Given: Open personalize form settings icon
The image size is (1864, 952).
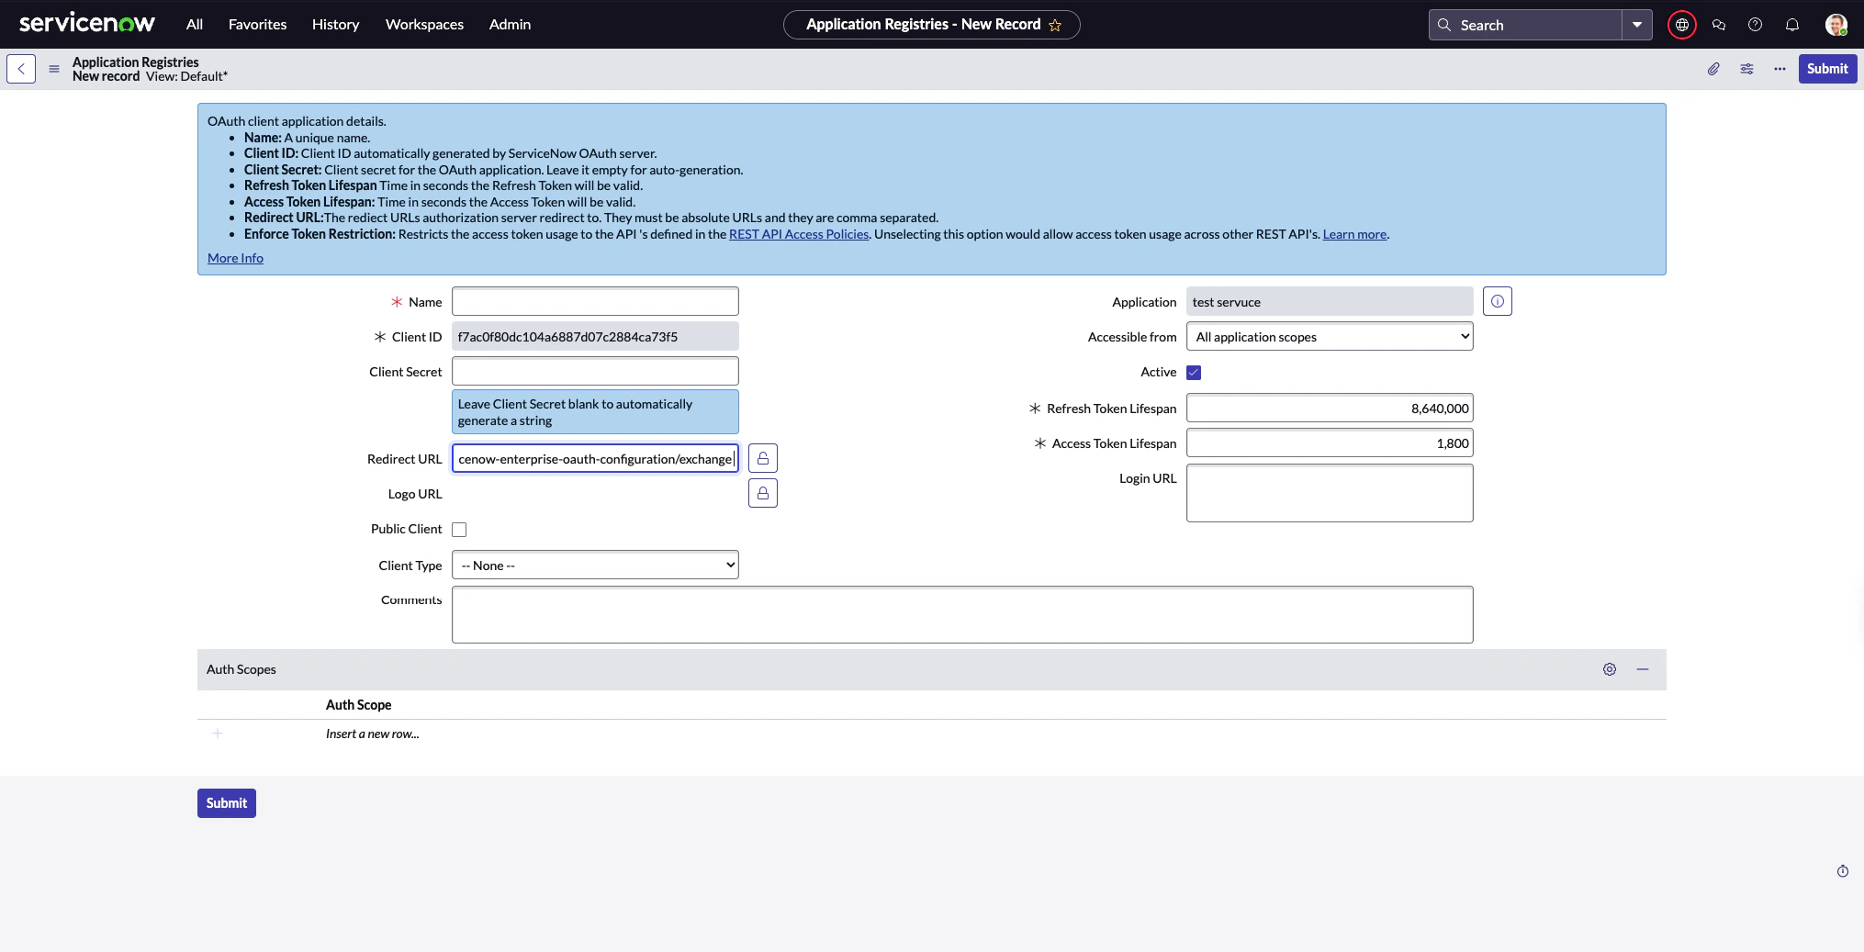Looking at the screenshot, I should pyautogui.click(x=1746, y=69).
